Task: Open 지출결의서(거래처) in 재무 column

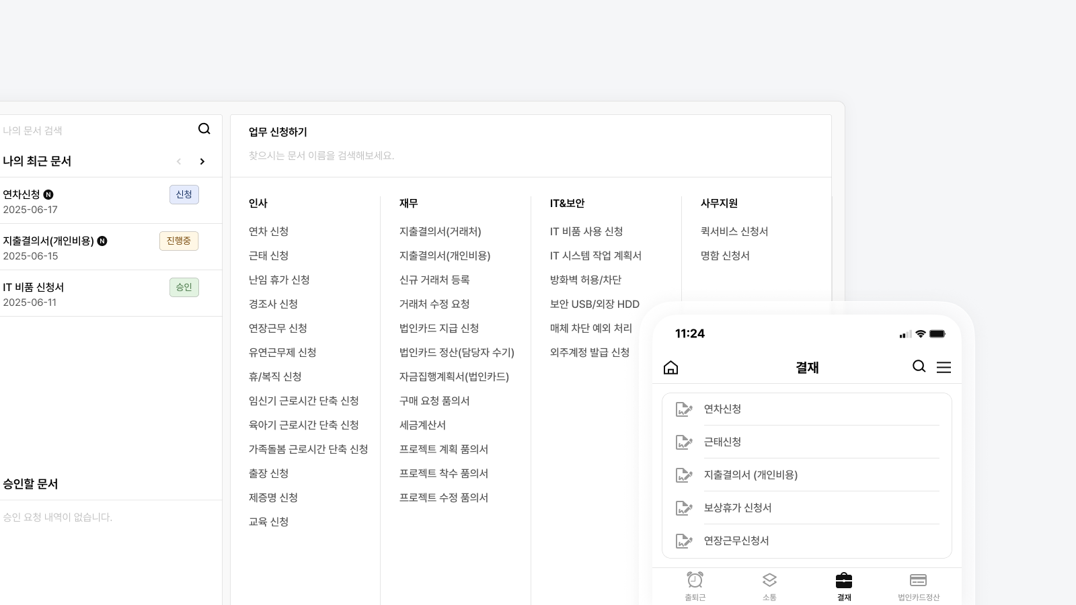Action: click(440, 231)
